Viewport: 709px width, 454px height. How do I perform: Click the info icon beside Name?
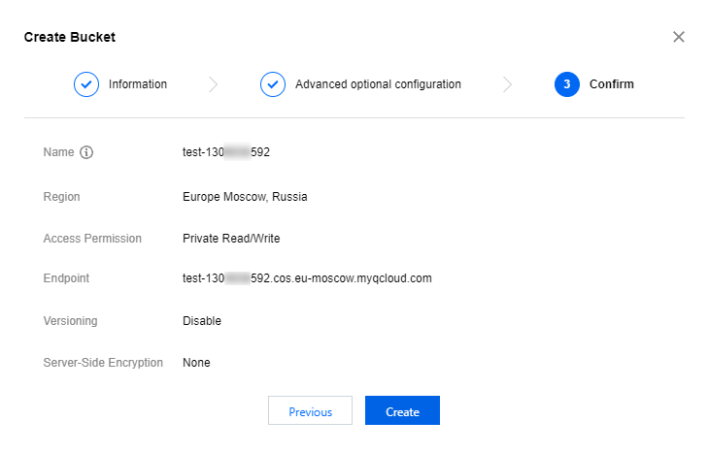pos(86,152)
